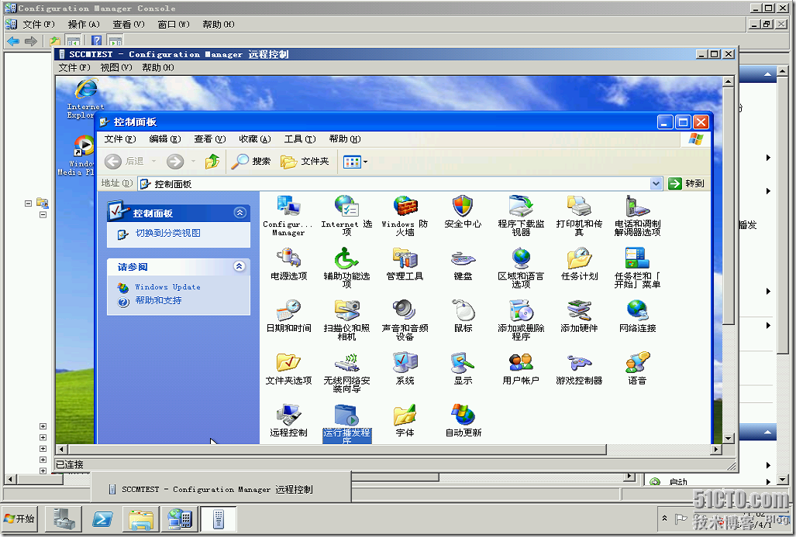796x537 pixels.
Task: Open 区域和语言选项 icon
Action: [x=521, y=268]
